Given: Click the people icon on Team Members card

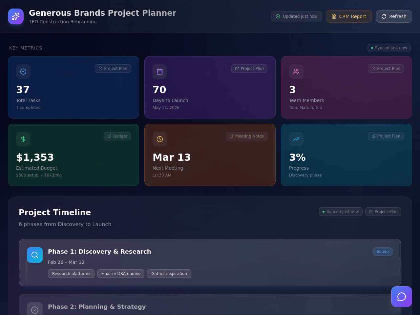Looking at the screenshot, I should coord(296,72).
